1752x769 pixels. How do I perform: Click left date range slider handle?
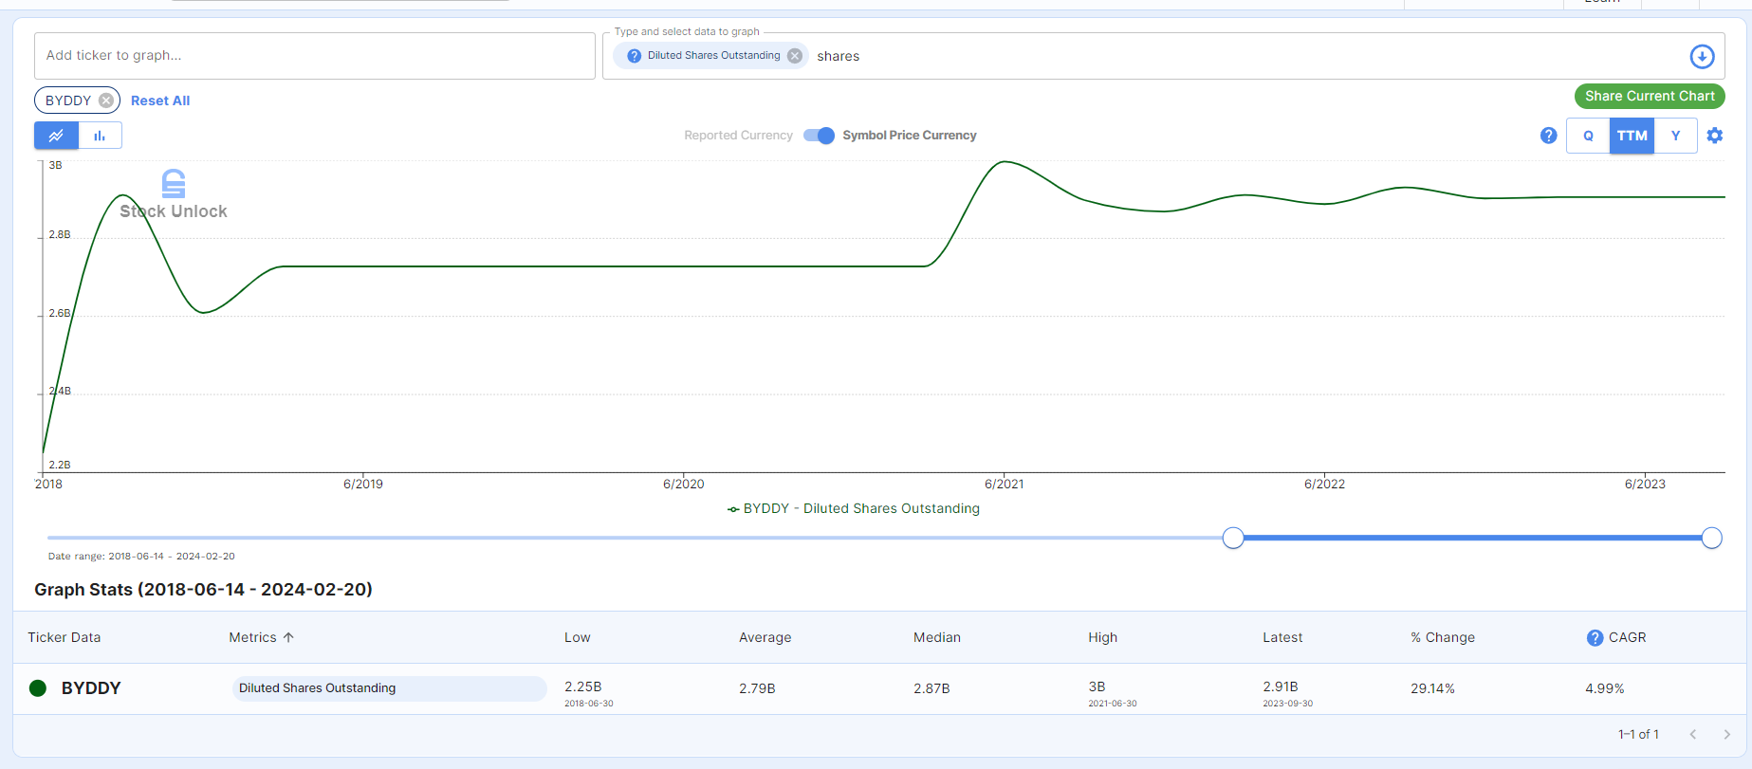click(1233, 539)
